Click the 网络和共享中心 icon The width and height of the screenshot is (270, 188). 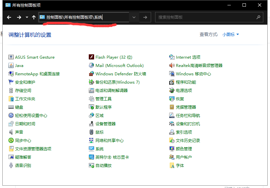point(91,141)
